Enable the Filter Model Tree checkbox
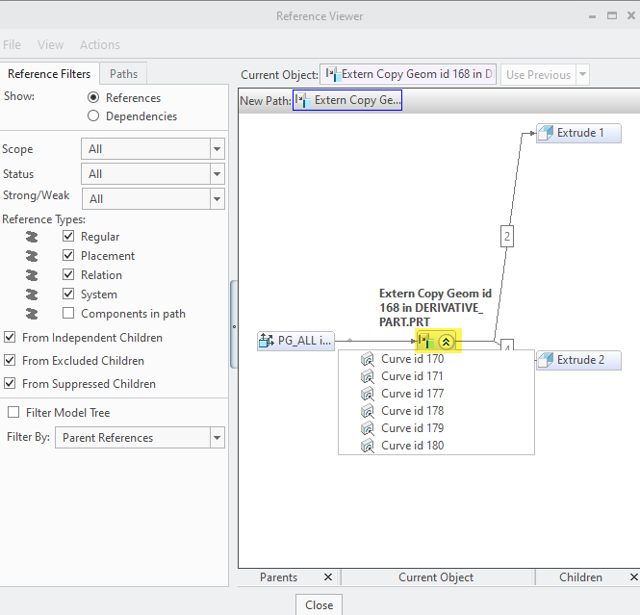Screen dimensions: 640x615 (13, 413)
